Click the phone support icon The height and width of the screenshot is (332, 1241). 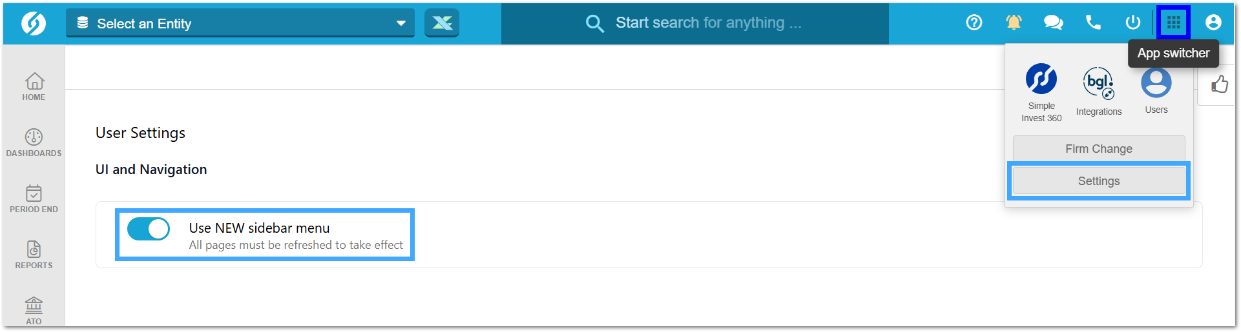[x=1093, y=23]
